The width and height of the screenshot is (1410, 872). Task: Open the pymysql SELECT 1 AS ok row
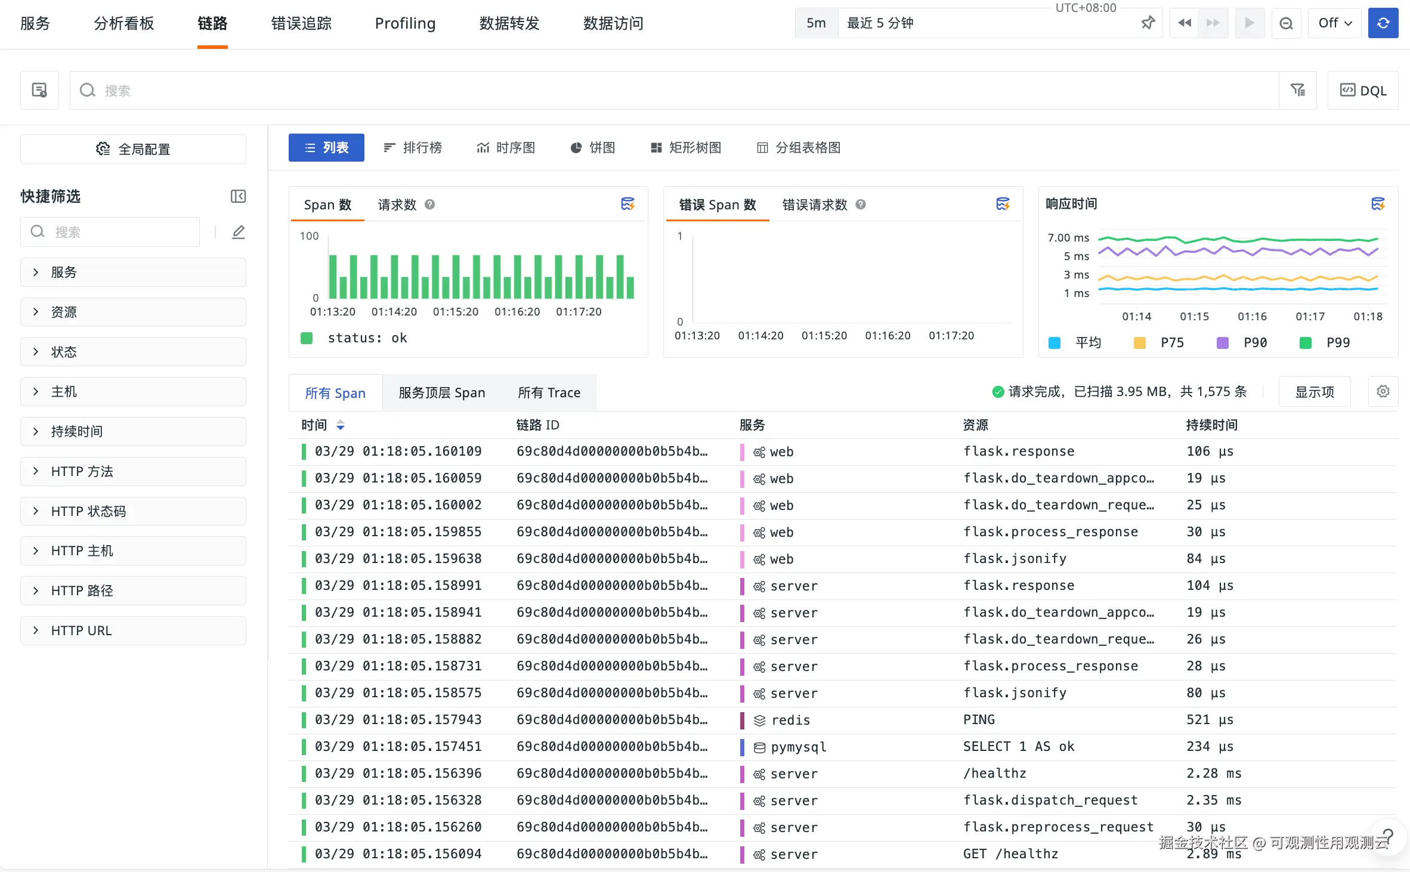(843, 747)
